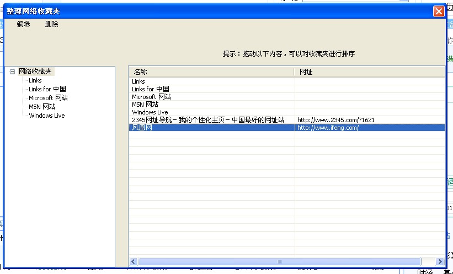The image size is (453, 274).
Task: Select MSN 网站 folder in tree
Action: [x=42, y=107]
